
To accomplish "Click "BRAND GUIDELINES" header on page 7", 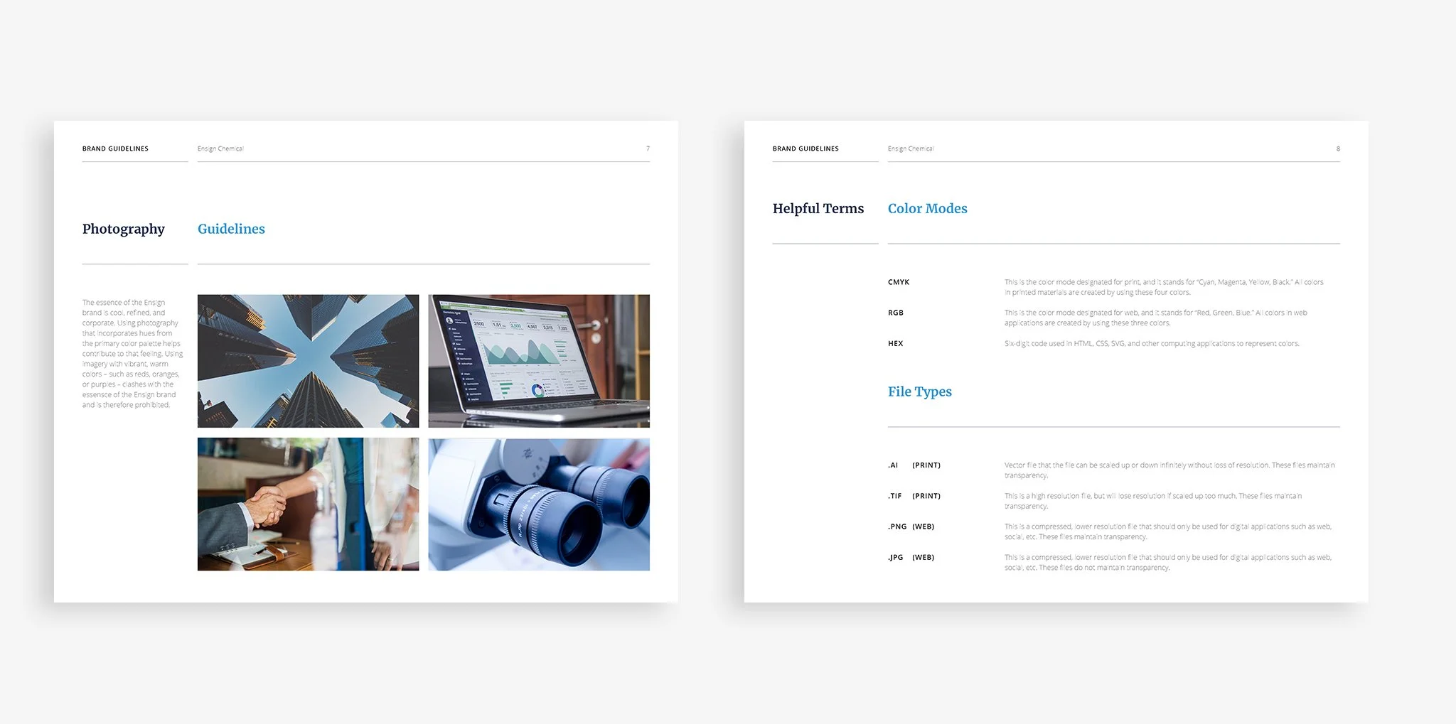I will [x=115, y=148].
